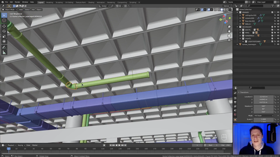Select solid viewport shading icon
This screenshot has width=280, height=157.
(221, 10)
